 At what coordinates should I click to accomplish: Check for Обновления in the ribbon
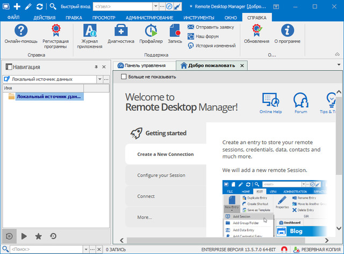tap(257, 32)
